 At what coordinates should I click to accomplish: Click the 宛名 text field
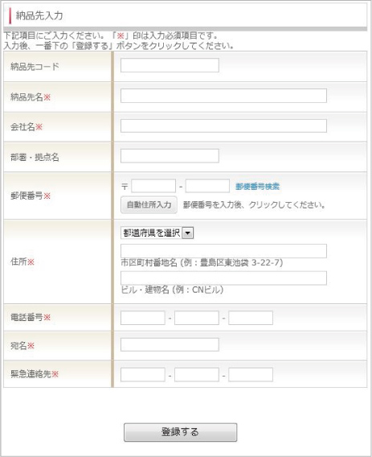click(x=170, y=344)
